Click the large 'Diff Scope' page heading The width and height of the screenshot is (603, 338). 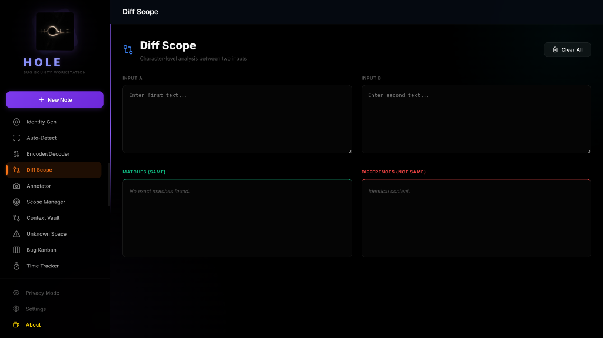click(168, 46)
